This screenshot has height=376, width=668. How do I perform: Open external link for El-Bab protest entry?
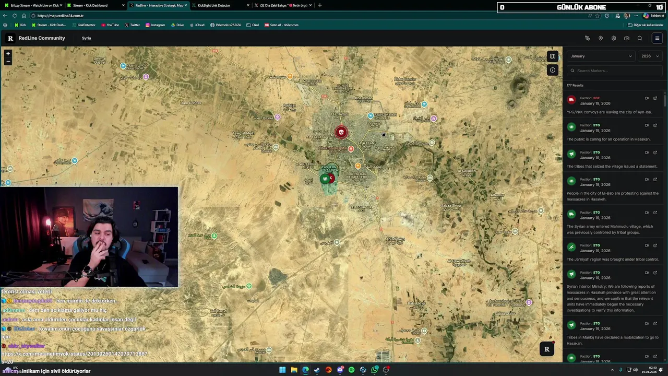[655, 179]
